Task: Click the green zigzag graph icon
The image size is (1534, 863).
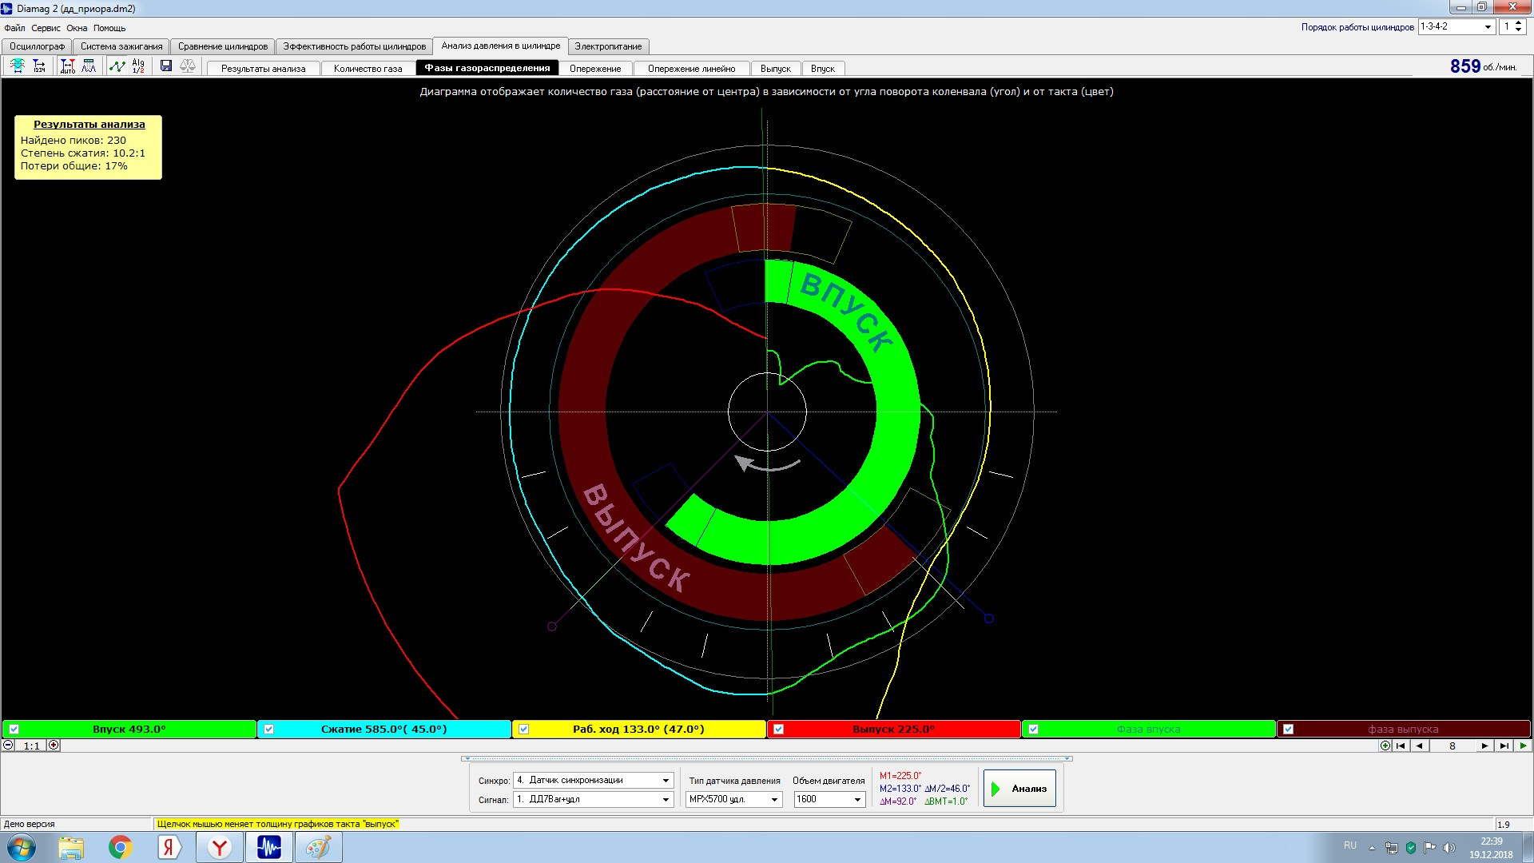Action: click(x=117, y=66)
